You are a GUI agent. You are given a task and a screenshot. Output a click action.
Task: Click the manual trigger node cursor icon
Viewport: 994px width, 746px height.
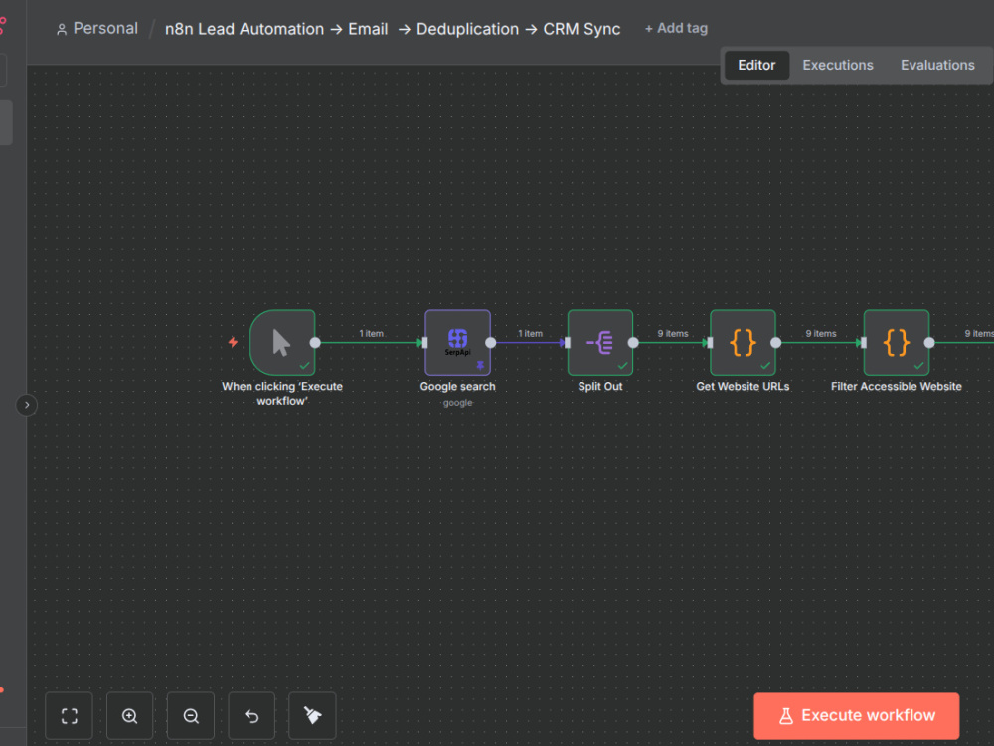[x=281, y=342]
